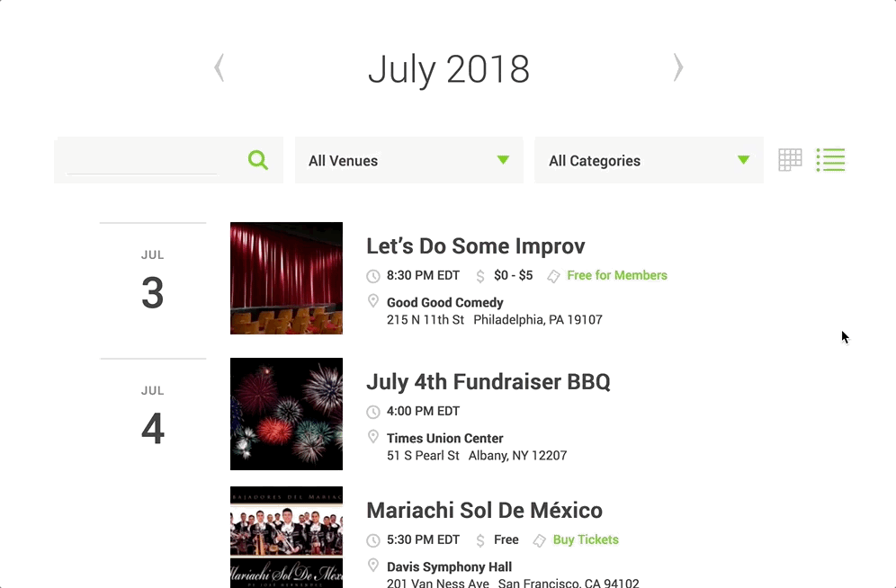The height and width of the screenshot is (588, 896).
Task: Click the All Venues dropdown arrow
Action: tap(503, 161)
